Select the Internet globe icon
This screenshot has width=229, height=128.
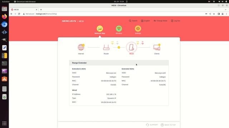(81, 47)
